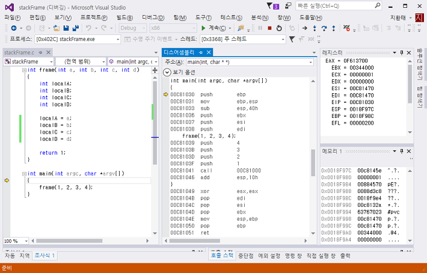Screen dimensions: 427x273
Task: Click the Step Into icon
Action: point(315,28)
